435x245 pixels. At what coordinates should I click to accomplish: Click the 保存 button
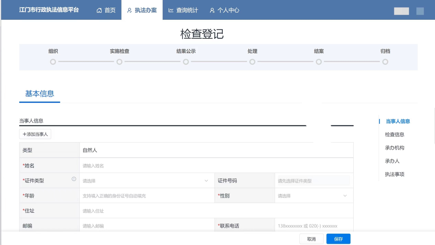coord(338,239)
